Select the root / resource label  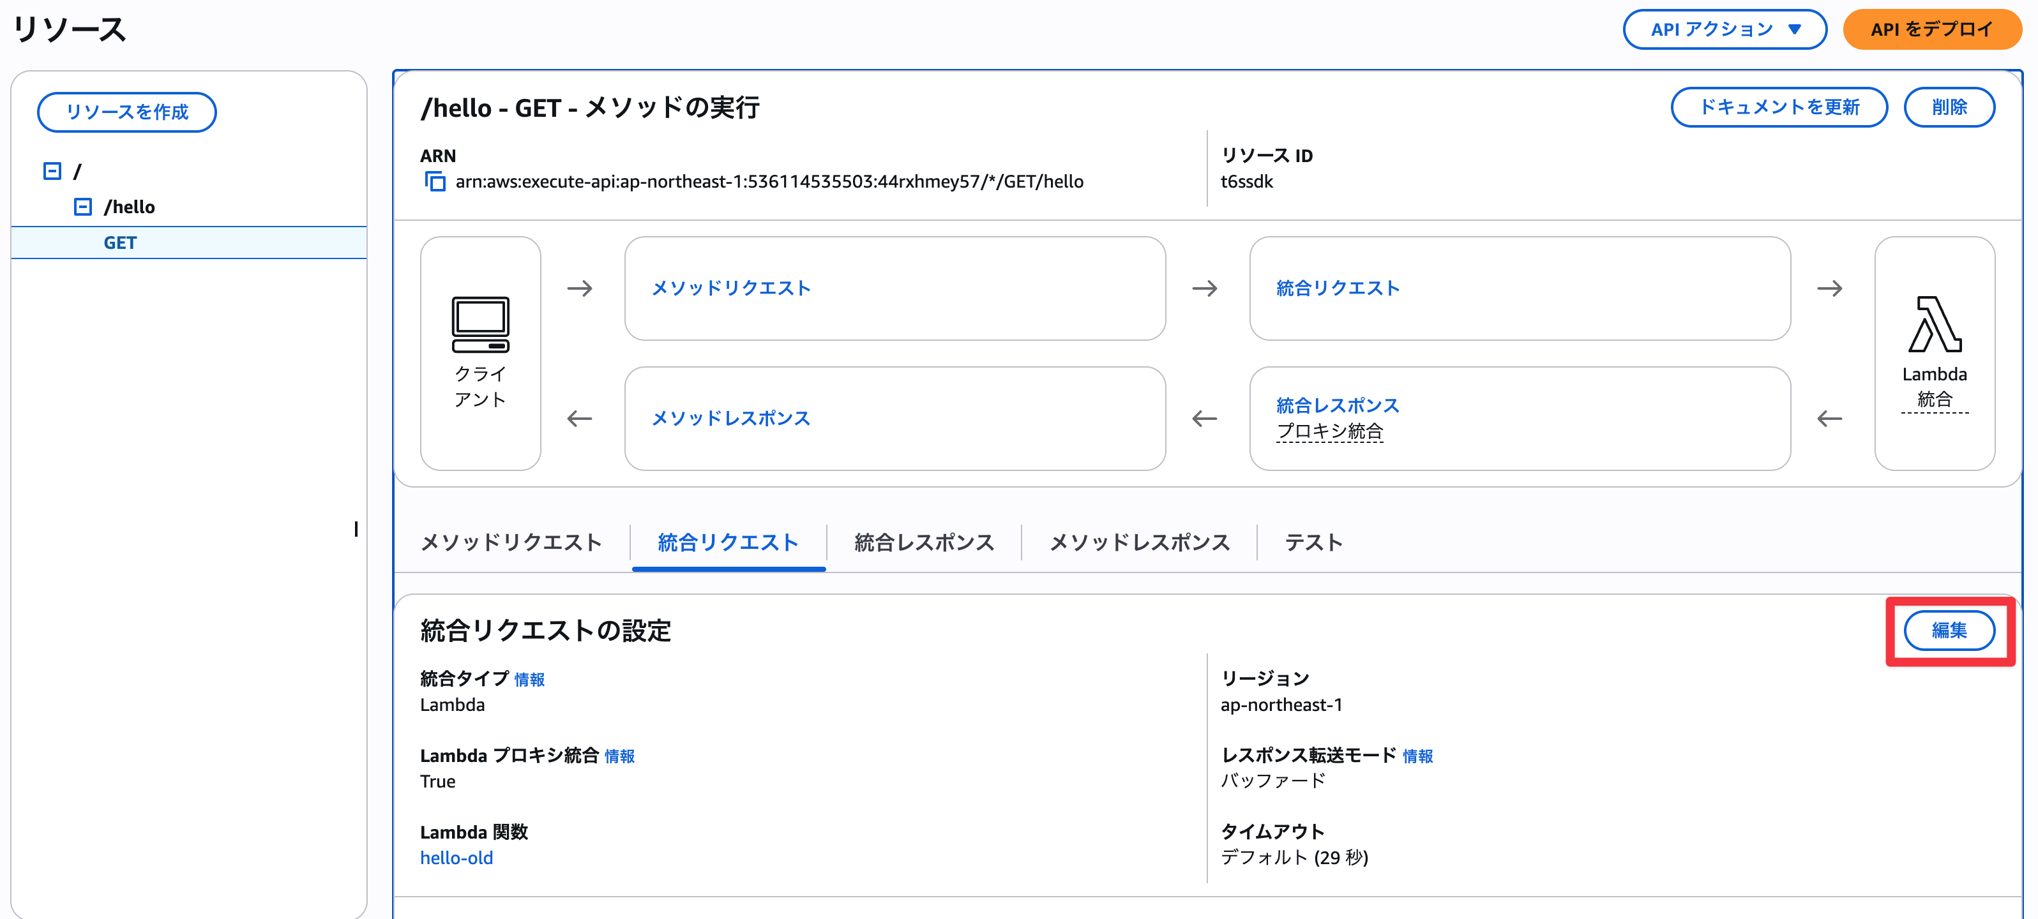[77, 171]
